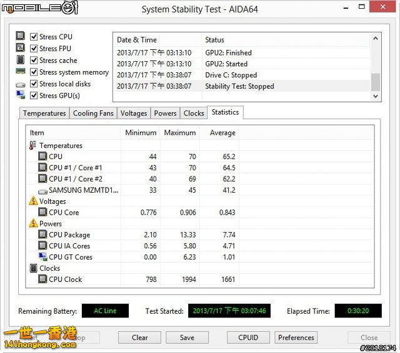Click the Status column header in log
The height and width of the screenshot is (353, 400).
tap(286, 40)
